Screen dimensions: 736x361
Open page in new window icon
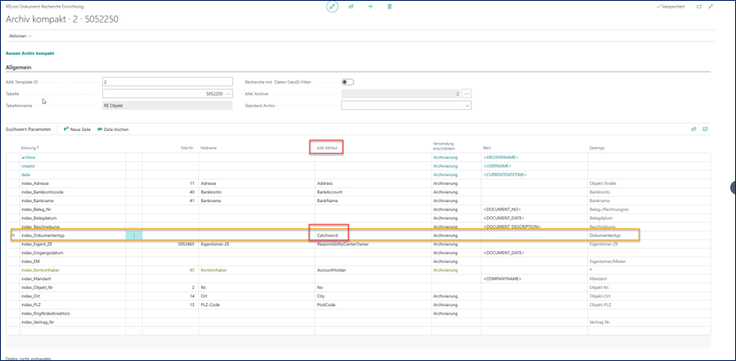(699, 6)
